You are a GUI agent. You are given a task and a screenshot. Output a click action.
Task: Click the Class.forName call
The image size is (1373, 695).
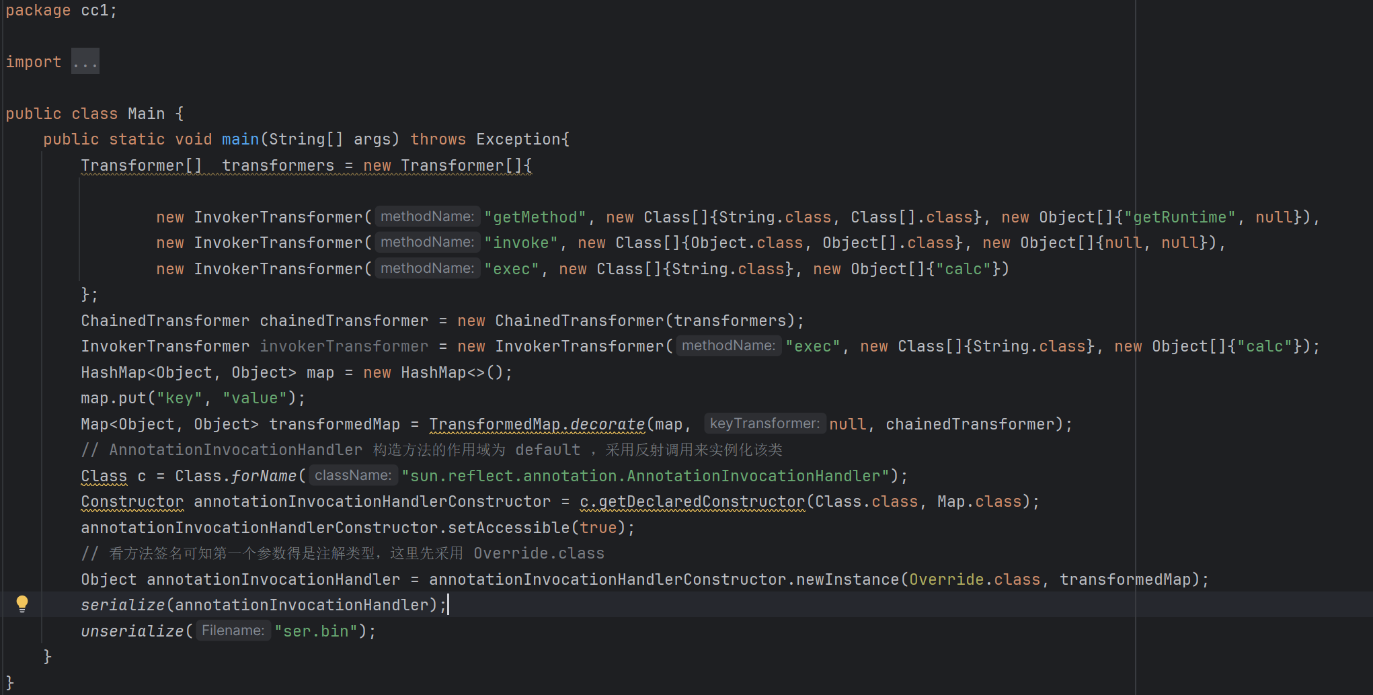pos(235,476)
